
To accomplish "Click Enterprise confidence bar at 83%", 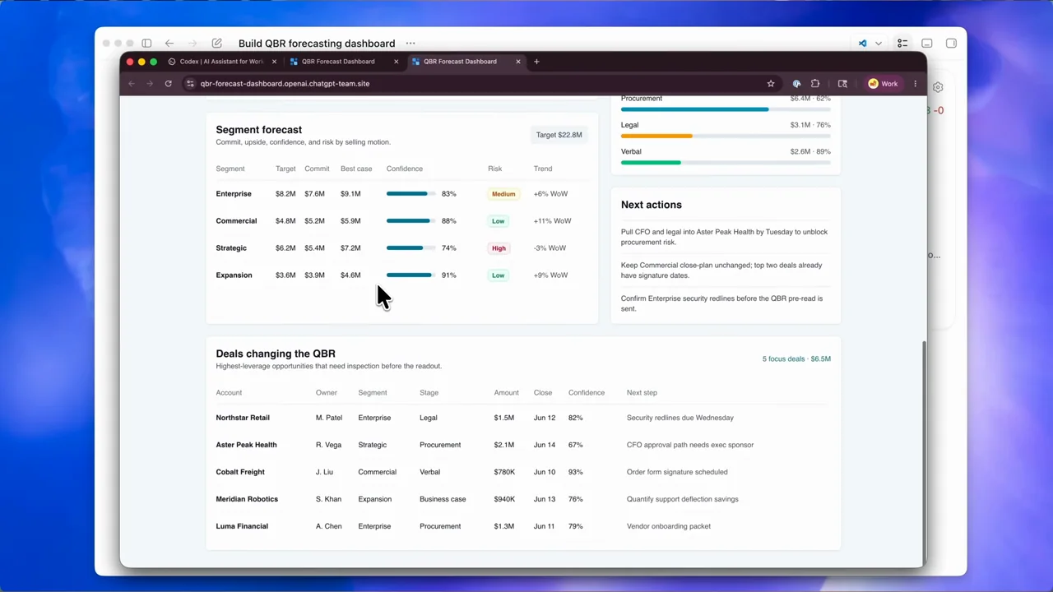I will tap(411, 194).
